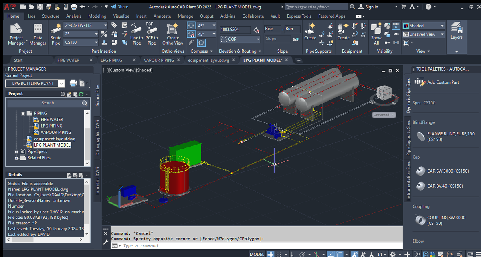The image size is (481, 257).
Task: Click the search icon in Project search box
Action: pyautogui.click(x=85, y=103)
